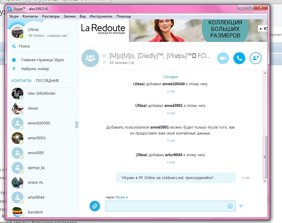
Task: Click the chat scrollbar up arrow
Action: click(x=265, y=73)
